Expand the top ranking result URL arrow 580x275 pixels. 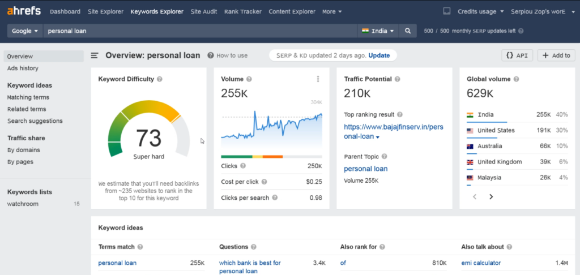pyautogui.click(x=378, y=137)
